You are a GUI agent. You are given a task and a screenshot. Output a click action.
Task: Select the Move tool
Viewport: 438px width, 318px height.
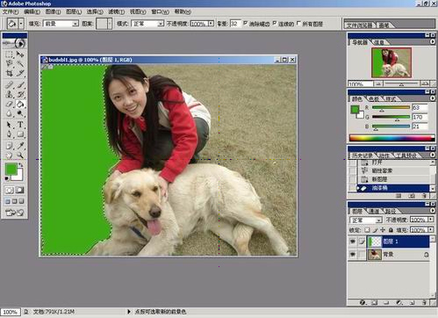pos(20,54)
